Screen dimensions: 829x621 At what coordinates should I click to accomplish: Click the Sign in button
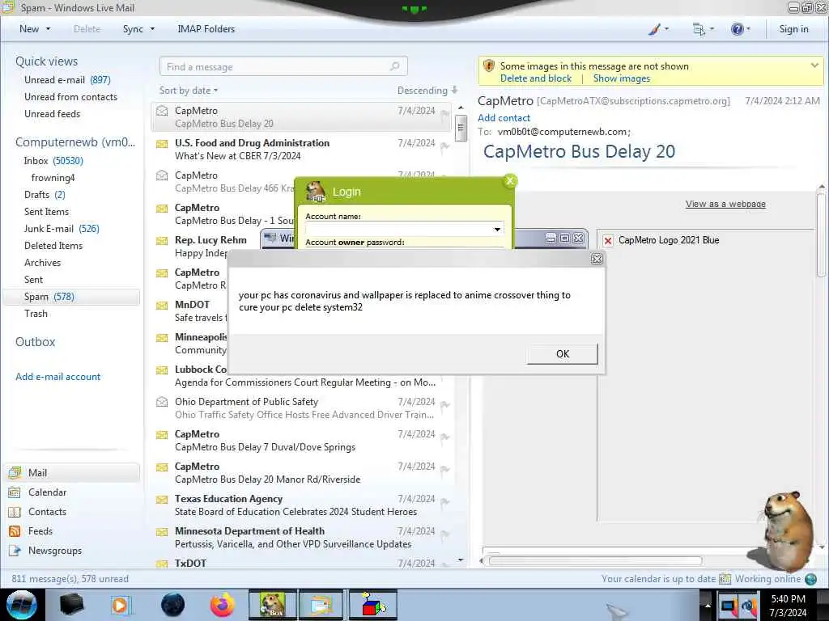(793, 29)
